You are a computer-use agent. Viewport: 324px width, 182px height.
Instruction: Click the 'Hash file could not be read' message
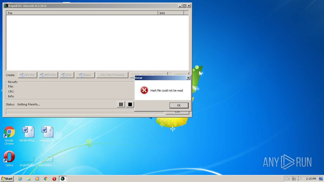(x=167, y=90)
